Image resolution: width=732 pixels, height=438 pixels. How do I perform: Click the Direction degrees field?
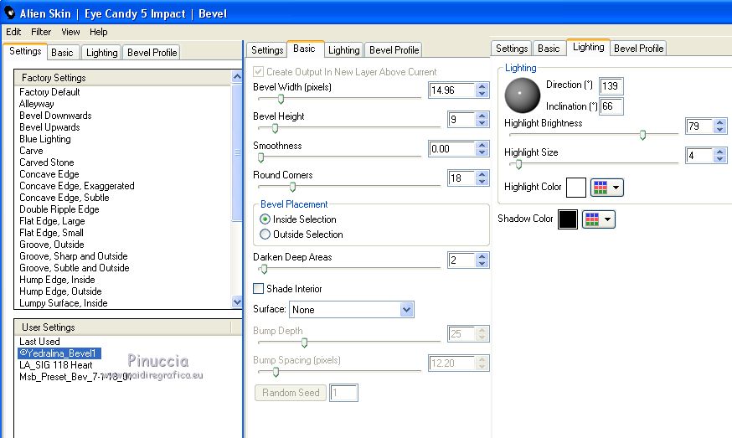click(611, 86)
